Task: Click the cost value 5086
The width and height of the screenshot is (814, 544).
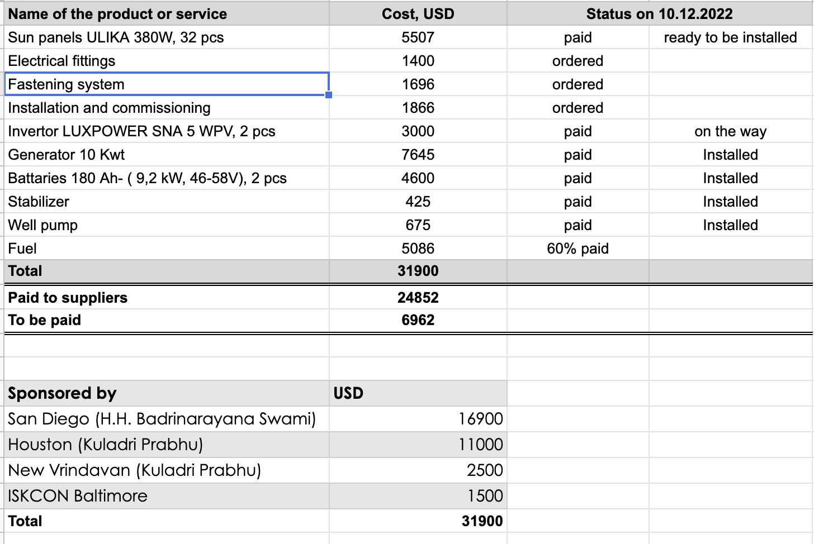Action: click(418, 249)
